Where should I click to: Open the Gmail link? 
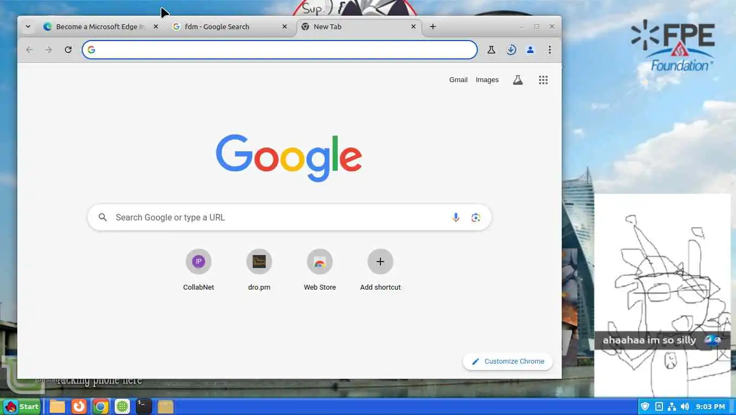[x=458, y=80]
